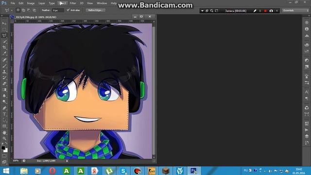Select the Rectangular Marquee tool

coord(4,30)
